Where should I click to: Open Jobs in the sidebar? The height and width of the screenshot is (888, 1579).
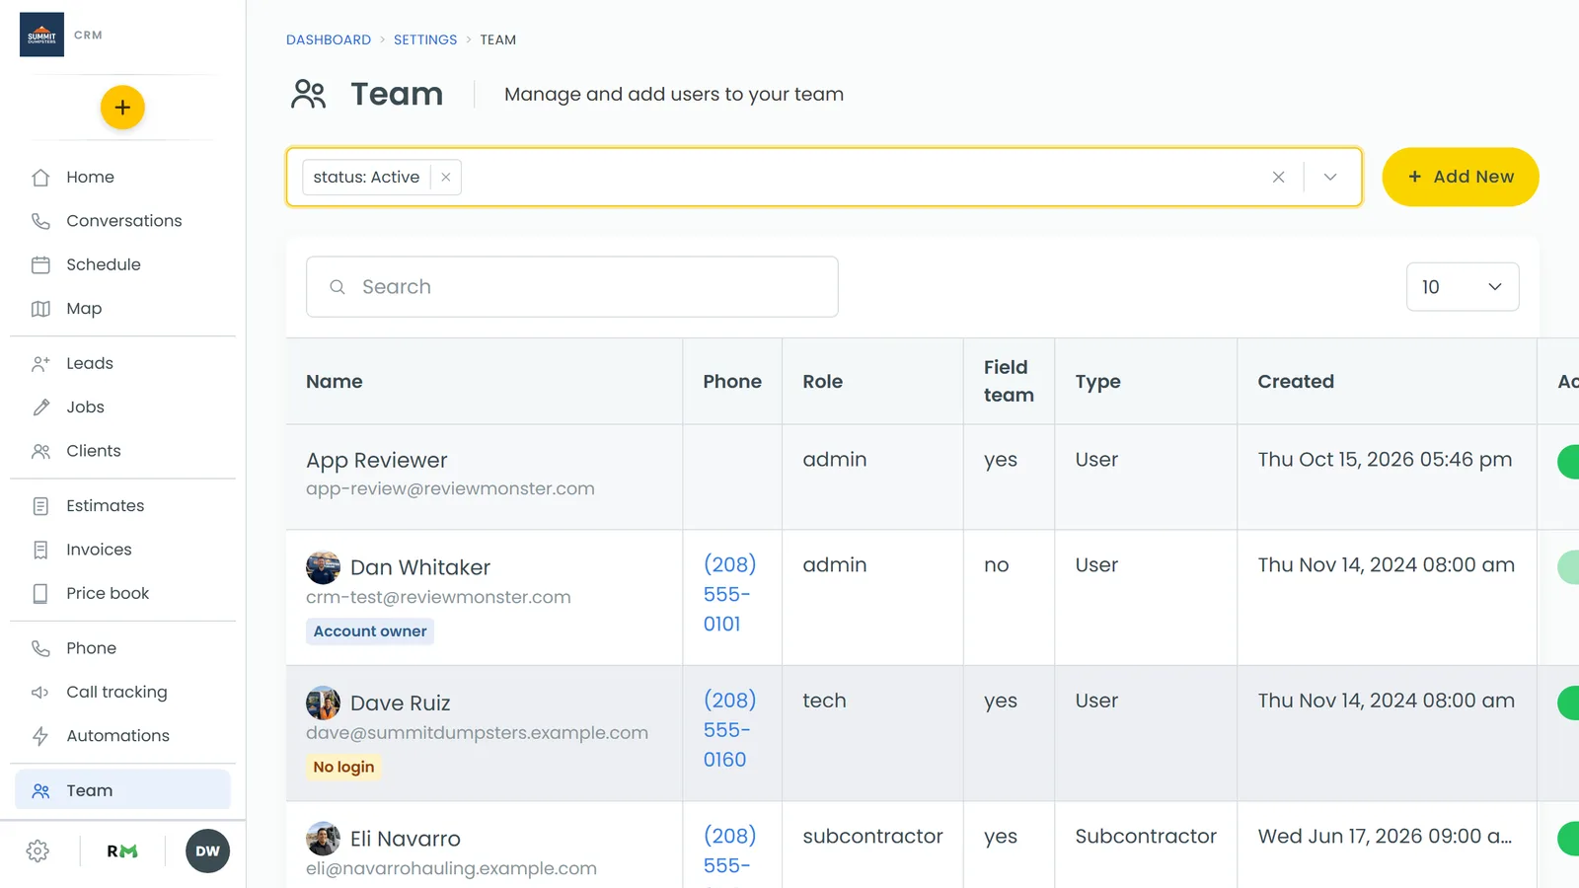click(x=122, y=407)
